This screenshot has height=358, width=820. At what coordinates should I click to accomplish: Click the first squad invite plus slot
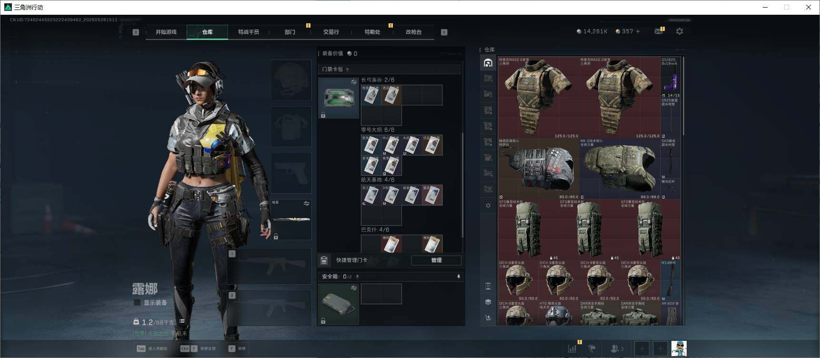coord(642,348)
